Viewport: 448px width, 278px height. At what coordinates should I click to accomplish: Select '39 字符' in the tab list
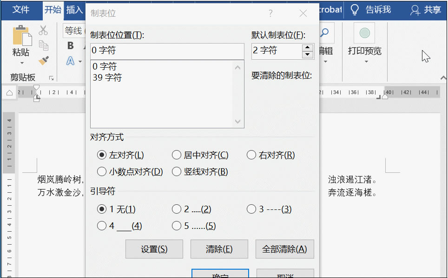point(107,77)
